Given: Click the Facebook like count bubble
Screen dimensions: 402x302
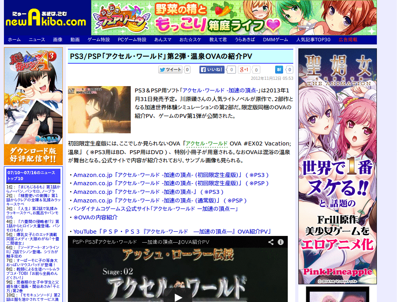Looking at the screenshot, I should 231,70.
